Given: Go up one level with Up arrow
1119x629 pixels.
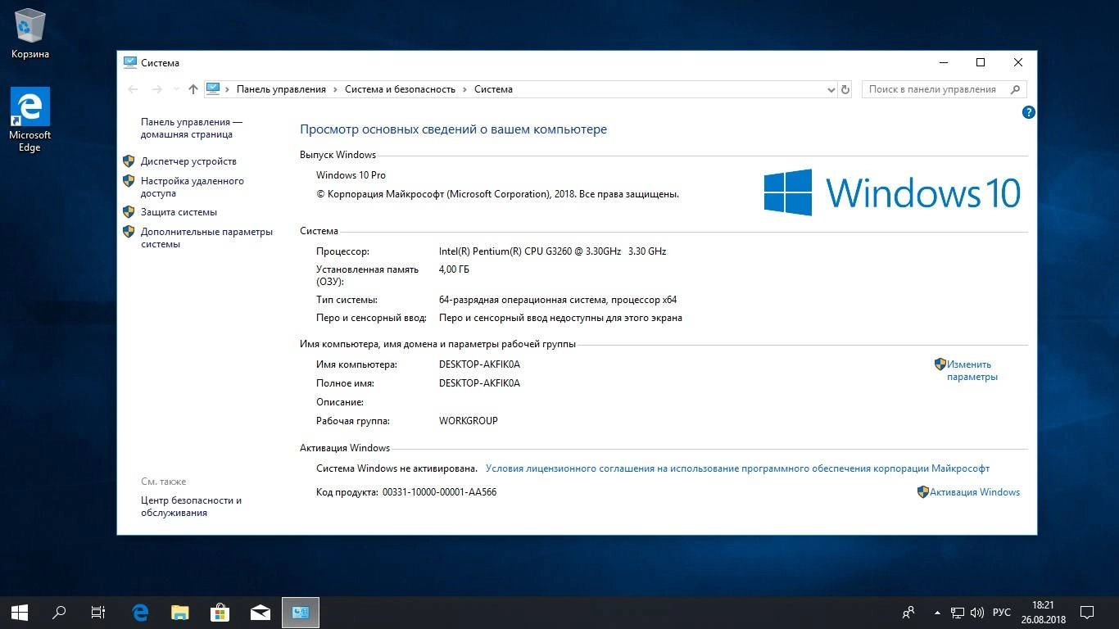Looking at the screenshot, I should (x=193, y=89).
